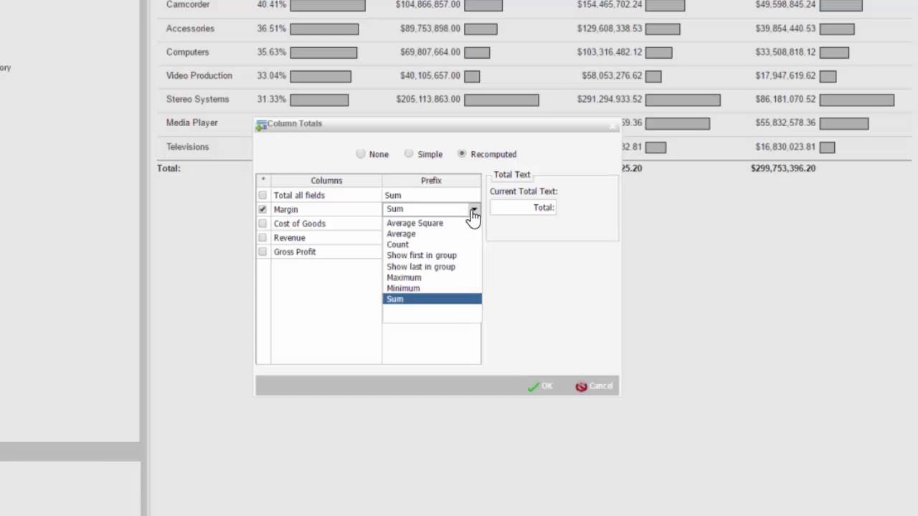Click the Prefix column header
The height and width of the screenshot is (516, 918).
(x=431, y=181)
